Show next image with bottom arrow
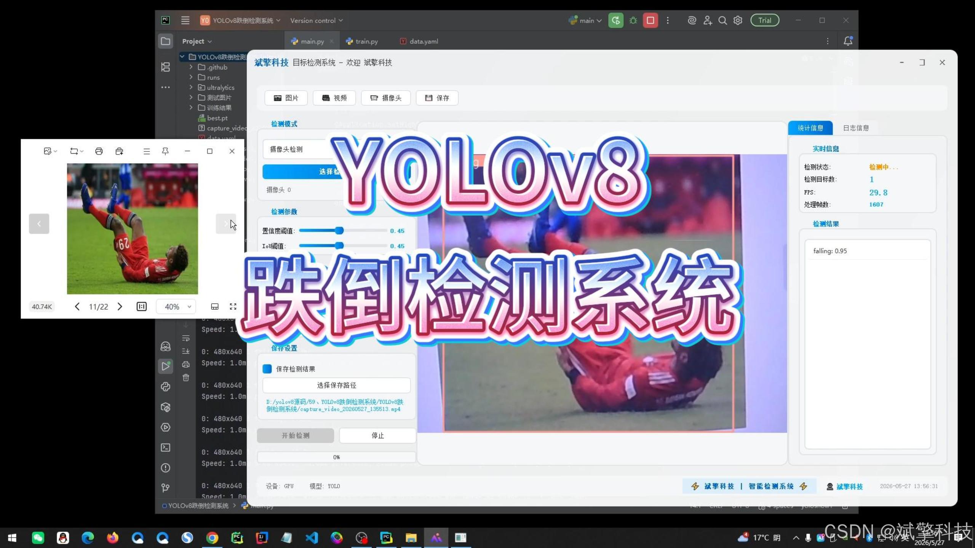This screenshot has width=975, height=548. click(120, 306)
